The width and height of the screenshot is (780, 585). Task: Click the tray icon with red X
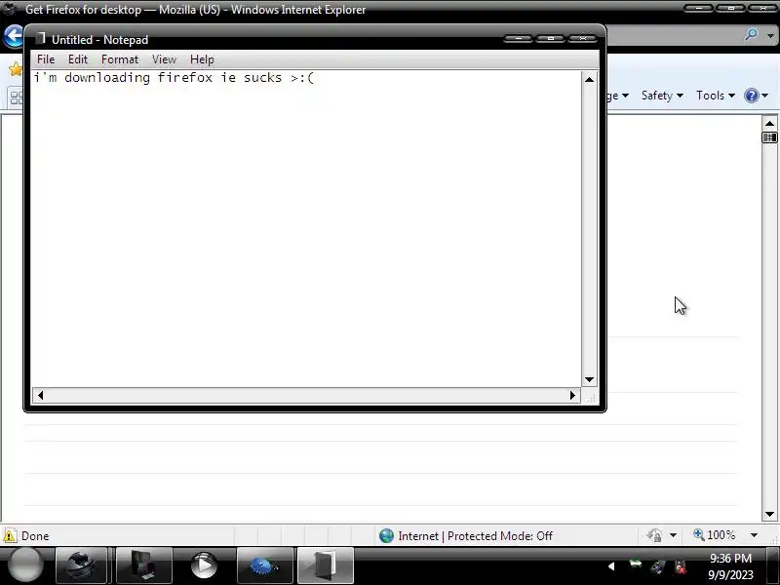pyautogui.click(x=680, y=566)
